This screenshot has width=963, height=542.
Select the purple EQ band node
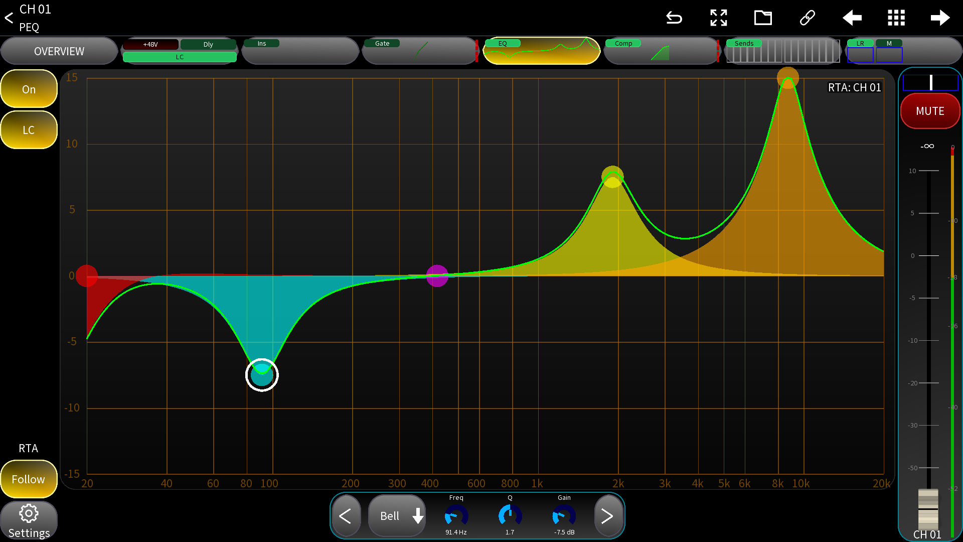pos(437,276)
